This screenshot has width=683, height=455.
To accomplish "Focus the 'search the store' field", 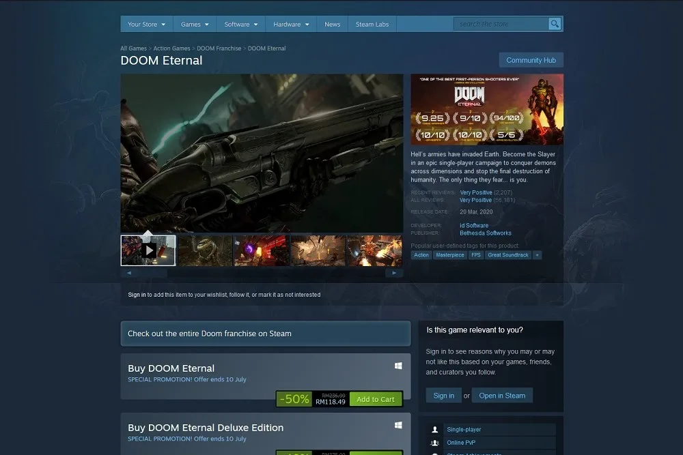I will [501, 24].
